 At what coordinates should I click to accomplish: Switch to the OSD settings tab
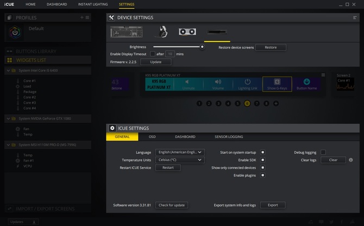click(x=152, y=137)
